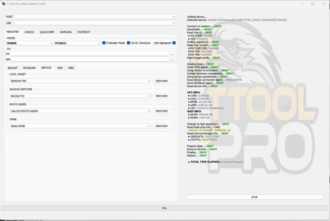
Task: Open the SERVICE tab
Action: pos(46,68)
